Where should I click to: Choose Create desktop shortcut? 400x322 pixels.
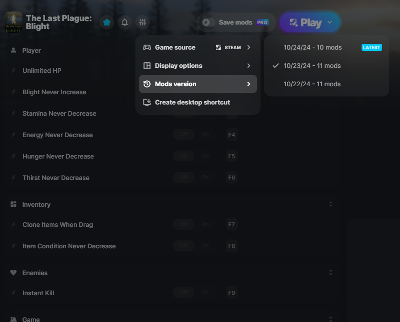point(198,102)
